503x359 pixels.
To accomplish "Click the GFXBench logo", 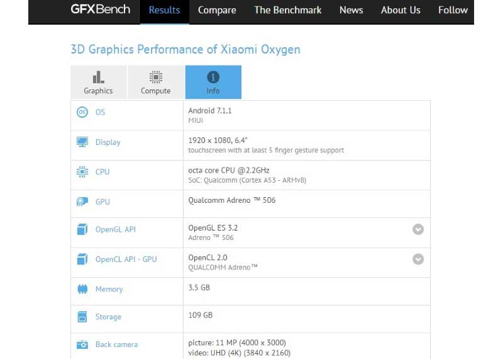I will (101, 9).
